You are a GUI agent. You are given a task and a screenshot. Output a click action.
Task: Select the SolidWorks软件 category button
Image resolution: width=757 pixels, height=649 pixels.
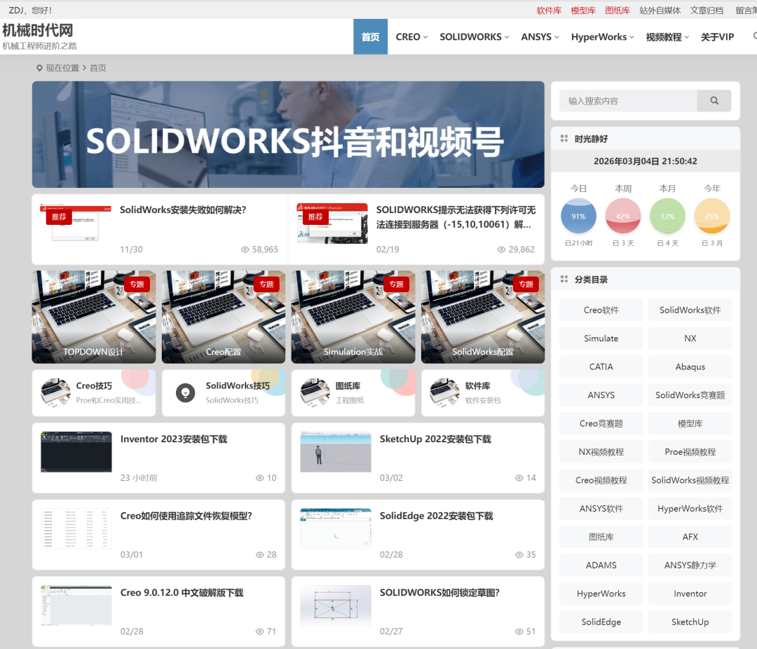pyautogui.click(x=690, y=310)
